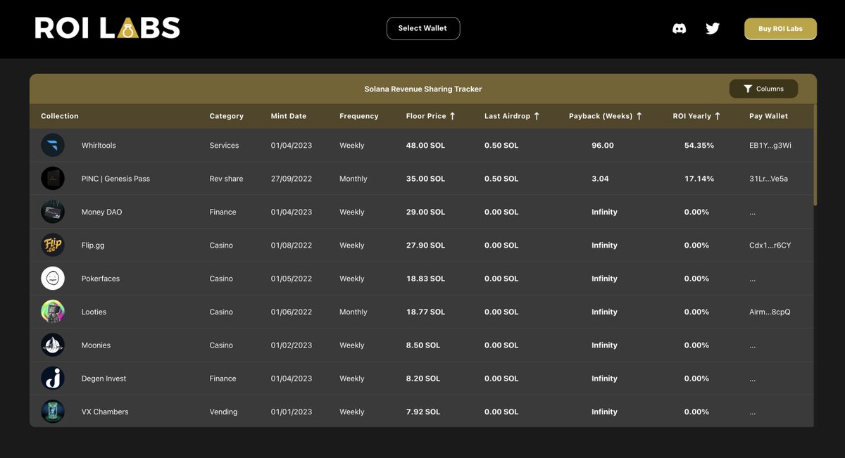Click the Category column header
Screen dimensions: 845x458
(226, 116)
